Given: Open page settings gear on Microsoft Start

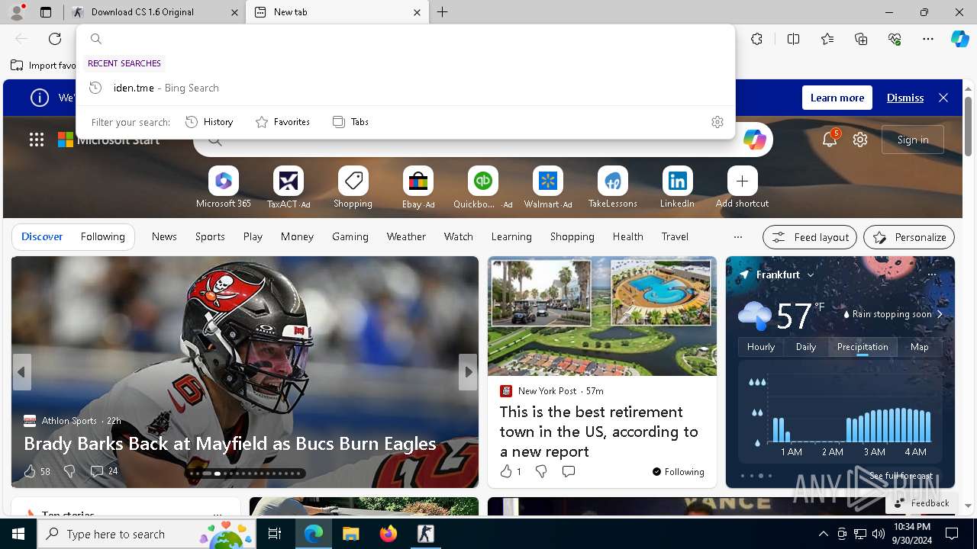Looking at the screenshot, I should pyautogui.click(x=860, y=140).
